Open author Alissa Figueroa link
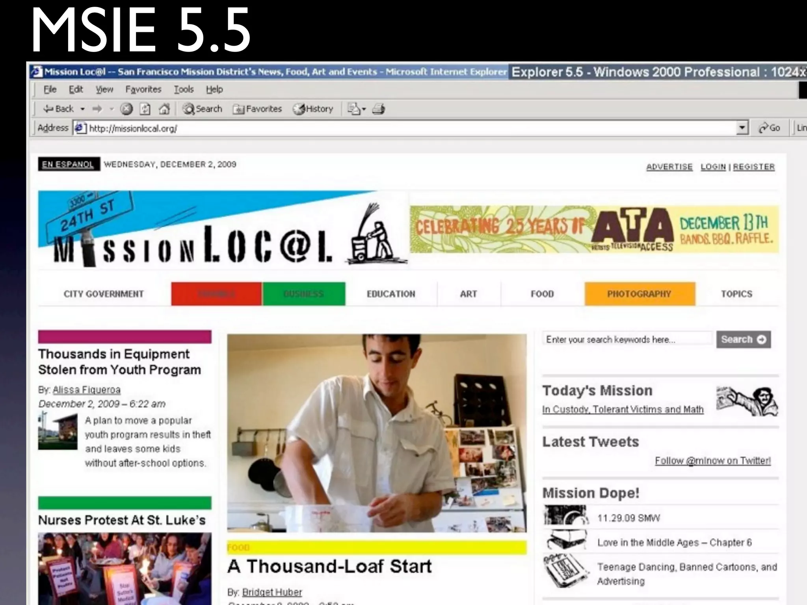This screenshot has width=807, height=605. click(x=87, y=390)
